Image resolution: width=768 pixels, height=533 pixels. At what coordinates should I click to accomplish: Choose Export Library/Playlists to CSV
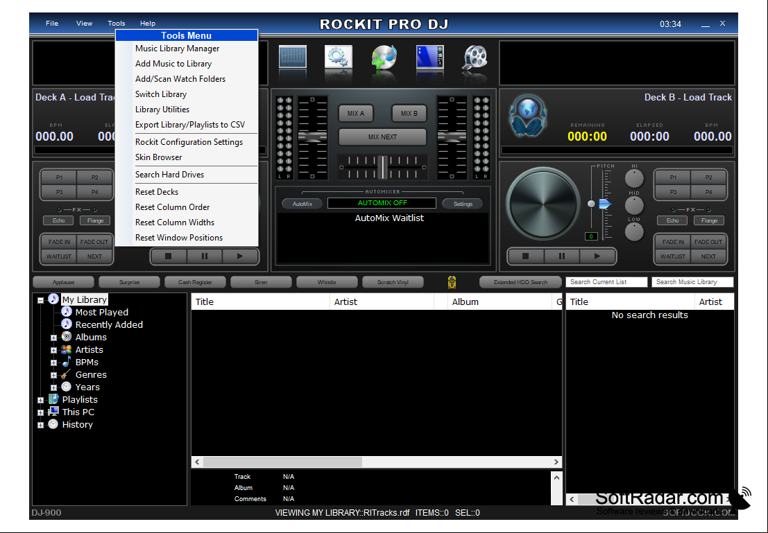point(187,124)
